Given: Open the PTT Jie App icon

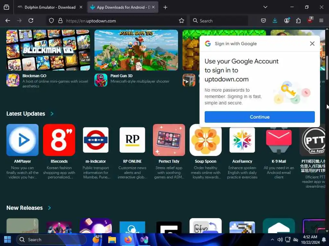Looking at the screenshot, I should (x=313, y=140).
